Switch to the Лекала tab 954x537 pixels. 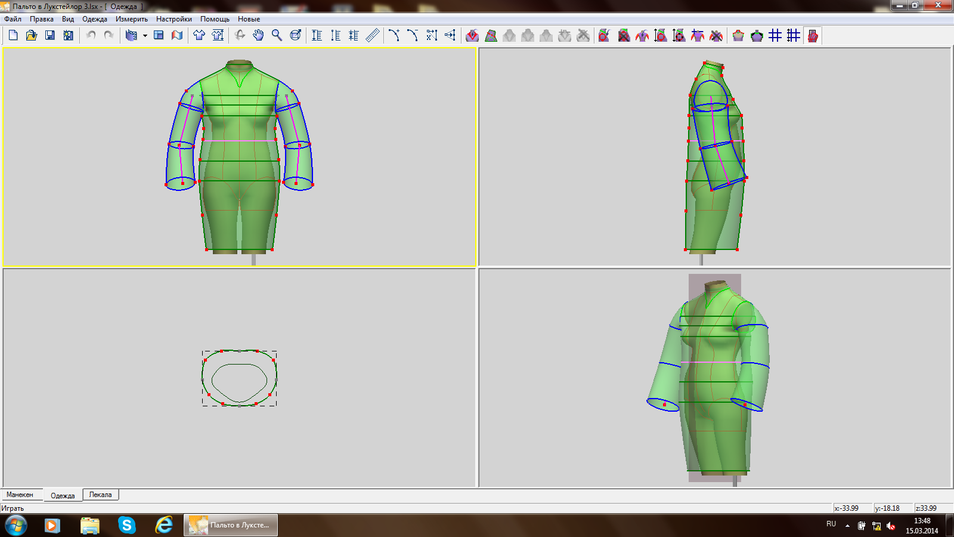coord(100,495)
